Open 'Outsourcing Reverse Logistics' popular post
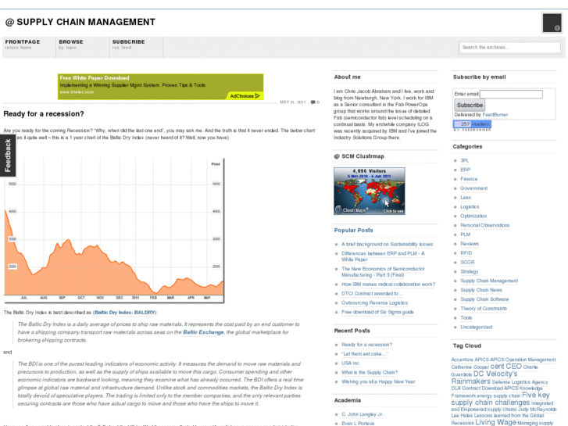The image size is (568, 426). point(374,302)
